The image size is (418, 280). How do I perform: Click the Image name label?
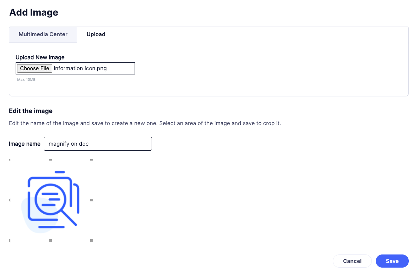click(x=25, y=144)
